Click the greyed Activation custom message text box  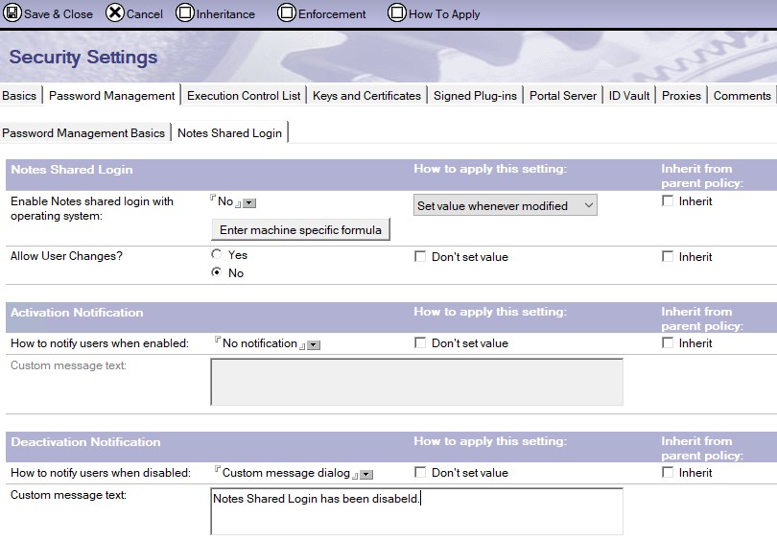coord(416,382)
